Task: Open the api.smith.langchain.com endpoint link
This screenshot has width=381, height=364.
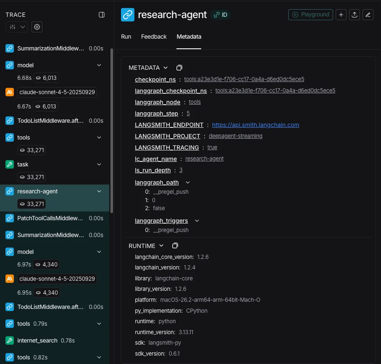Action: click(256, 125)
